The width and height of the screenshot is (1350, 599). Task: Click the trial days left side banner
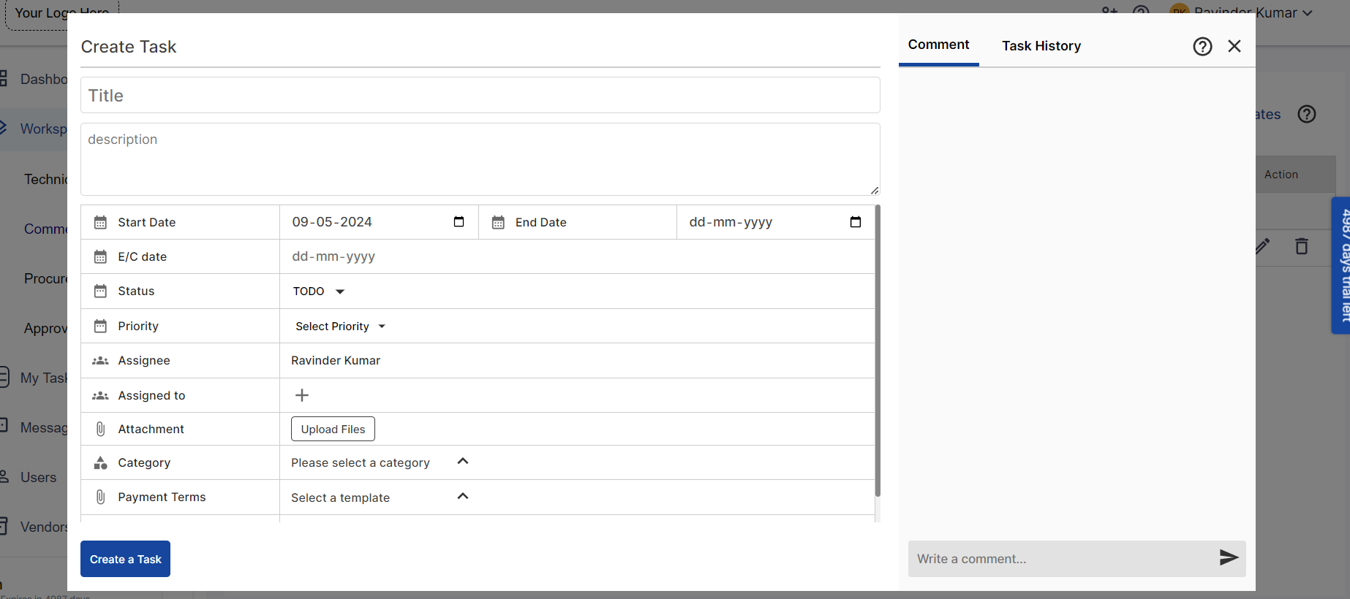[1340, 265]
